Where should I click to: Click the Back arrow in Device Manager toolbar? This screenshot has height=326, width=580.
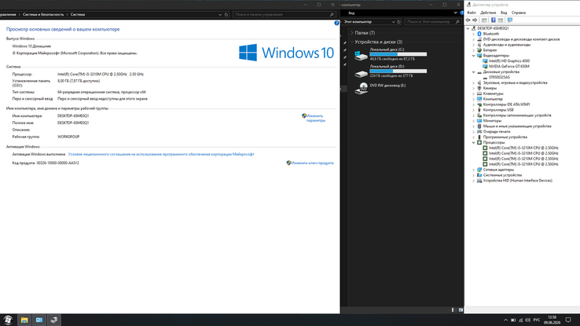(468, 20)
